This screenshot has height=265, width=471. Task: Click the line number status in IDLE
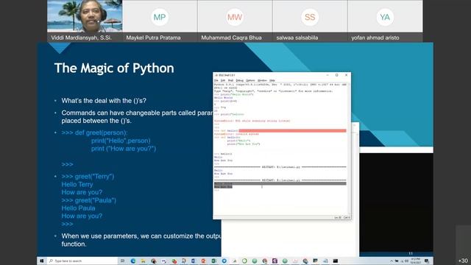338,217
